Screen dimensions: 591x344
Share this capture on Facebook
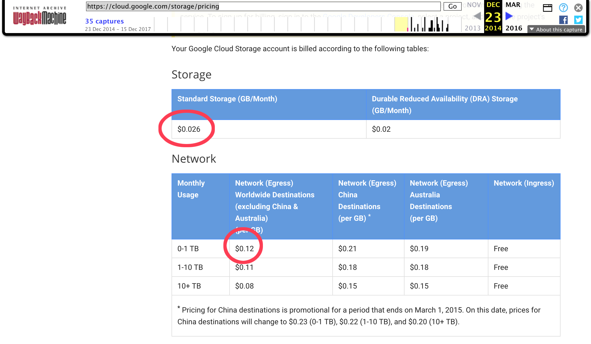click(x=563, y=20)
